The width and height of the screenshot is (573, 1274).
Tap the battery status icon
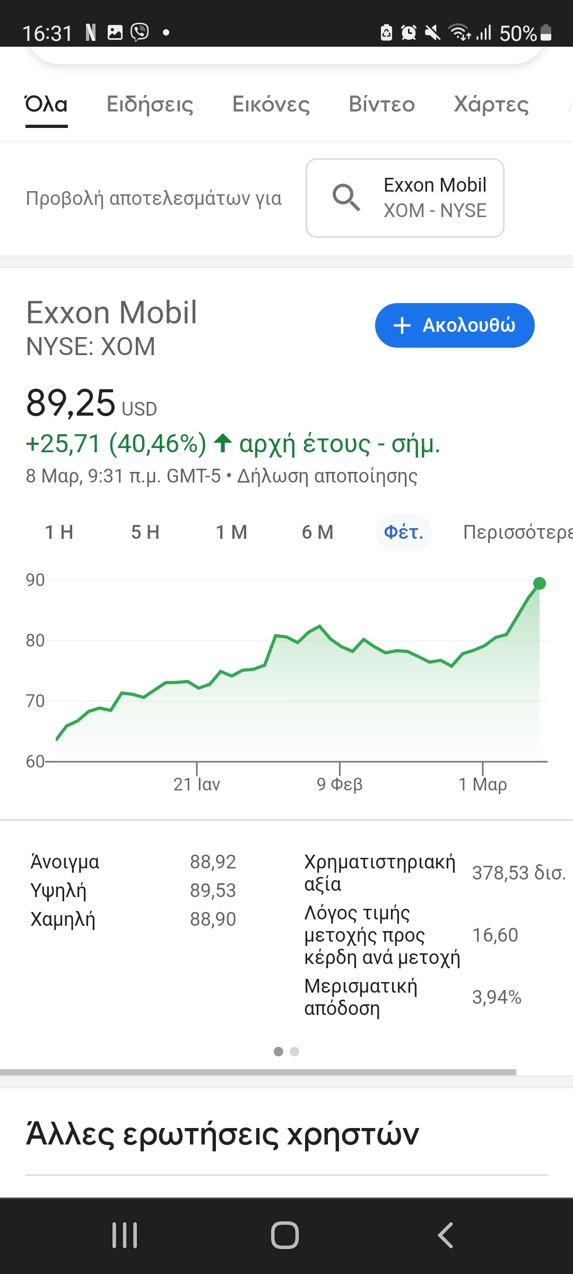(546, 32)
